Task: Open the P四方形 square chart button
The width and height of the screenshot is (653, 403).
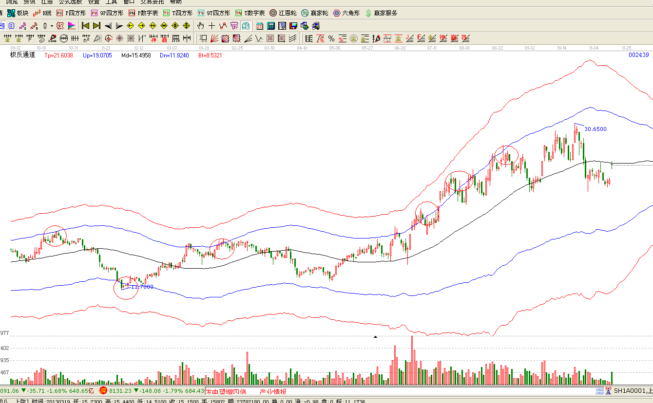Action: coord(72,13)
